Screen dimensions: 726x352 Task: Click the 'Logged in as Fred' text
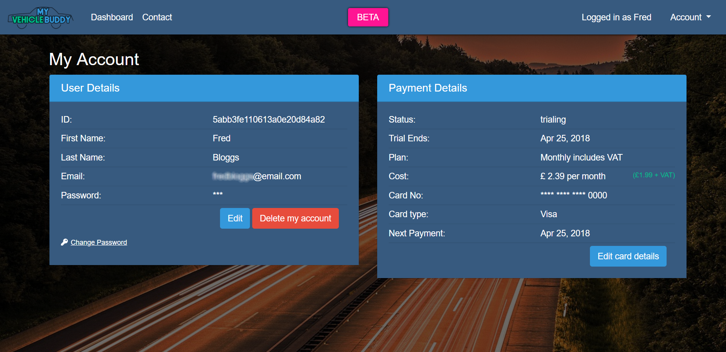616,17
